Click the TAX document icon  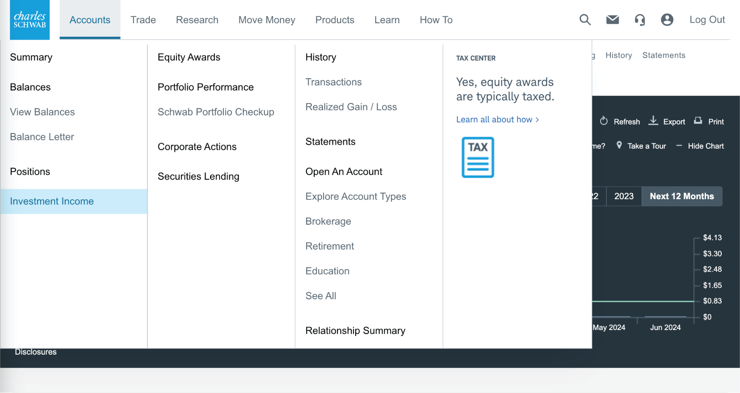478,157
